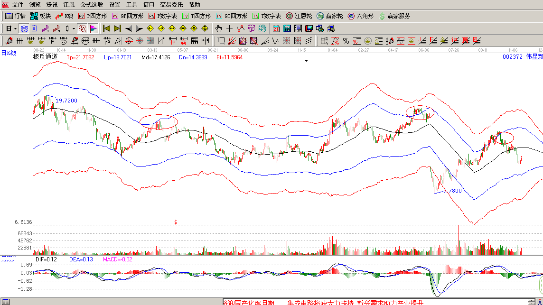The width and height of the screenshot is (543, 305).
Task: Click the 日K线 label at chart corner
Action: point(9,53)
